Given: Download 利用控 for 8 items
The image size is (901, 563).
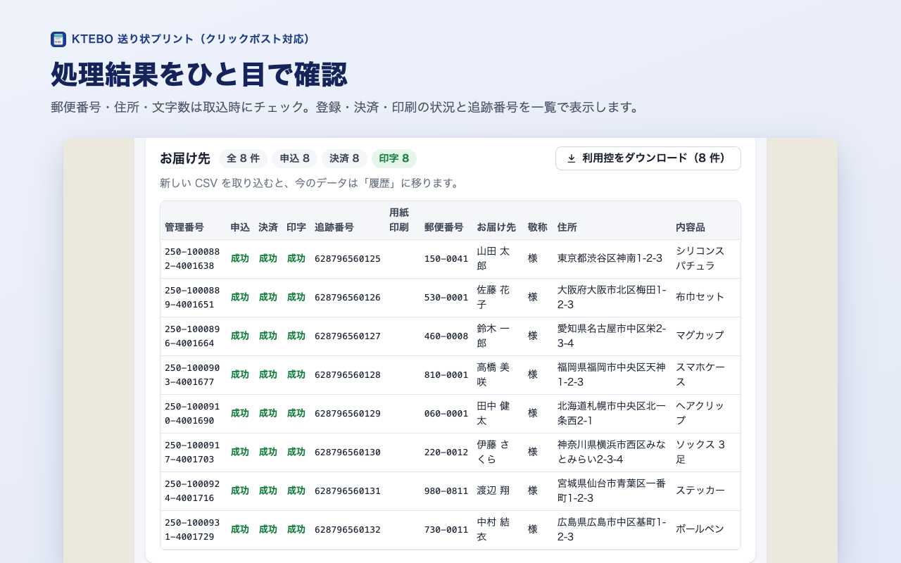Looking at the screenshot, I should tap(648, 158).
